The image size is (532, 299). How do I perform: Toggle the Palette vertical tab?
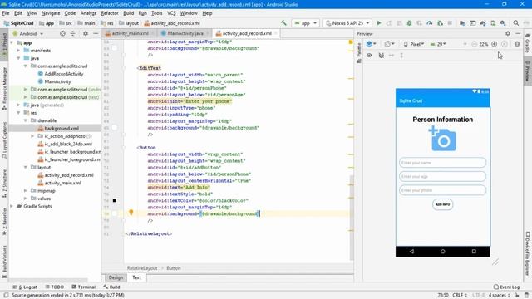(358, 52)
